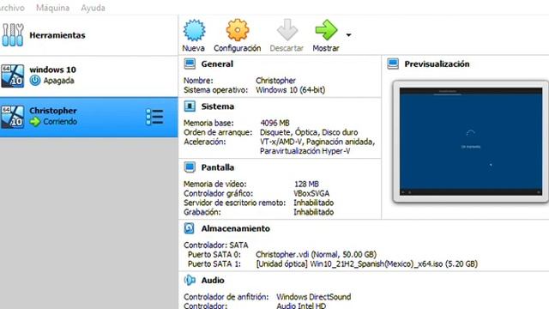The image size is (549, 309).
Task: Click the Previsualización header
Action: tap(437, 64)
